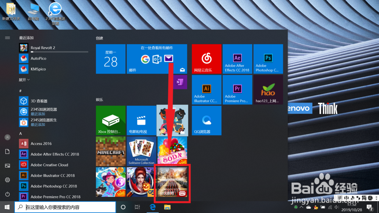Image resolution: width=379 pixels, height=213 pixels.
Task: Open Settings gear in Start sidebar
Action: point(8,180)
